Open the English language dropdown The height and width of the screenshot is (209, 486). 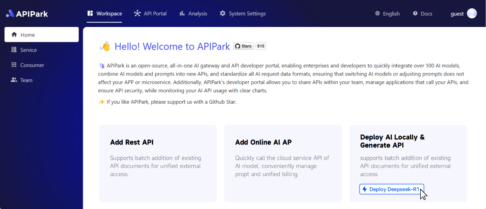click(391, 14)
